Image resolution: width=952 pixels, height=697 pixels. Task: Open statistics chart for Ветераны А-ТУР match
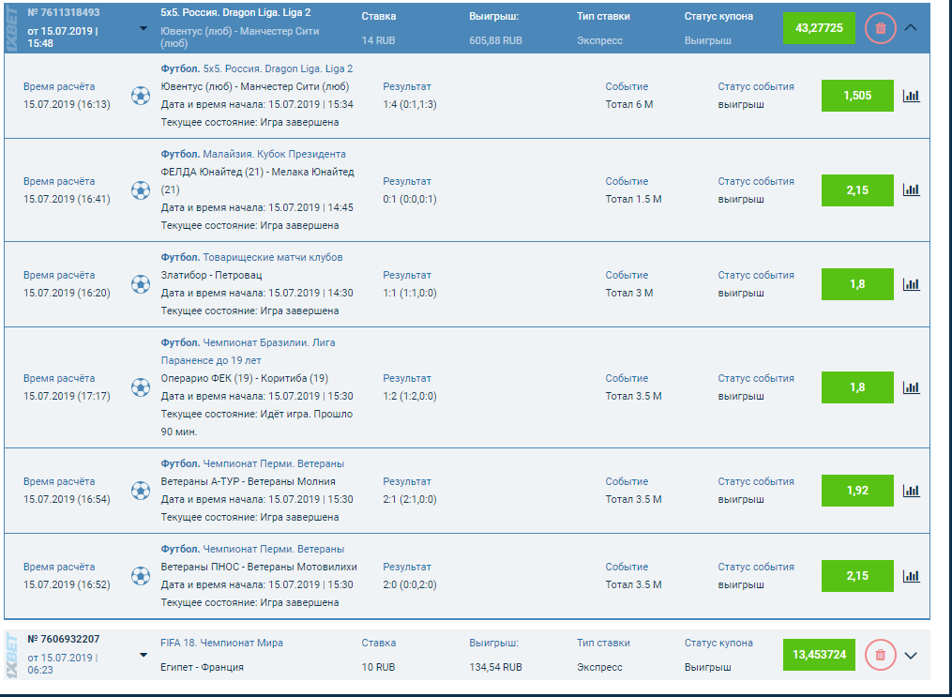pyautogui.click(x=911, y=491)
